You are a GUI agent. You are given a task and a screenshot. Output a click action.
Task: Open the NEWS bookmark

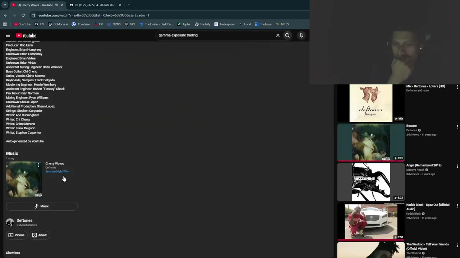point(114,24)
